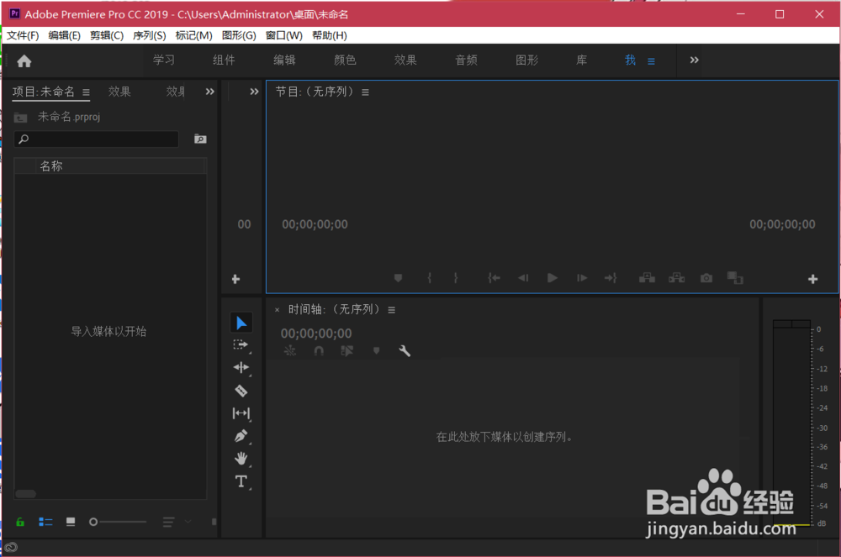Click Mark In bracket in program monitor
Viewport: 841px width, 557px height.
point(429,278)
